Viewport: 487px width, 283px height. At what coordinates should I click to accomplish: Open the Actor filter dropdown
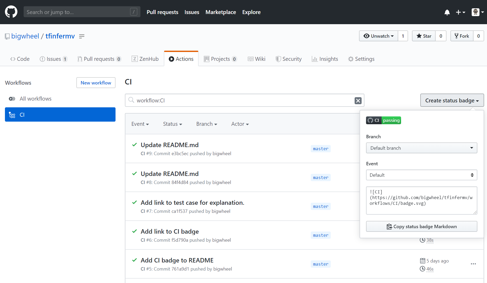240,124
